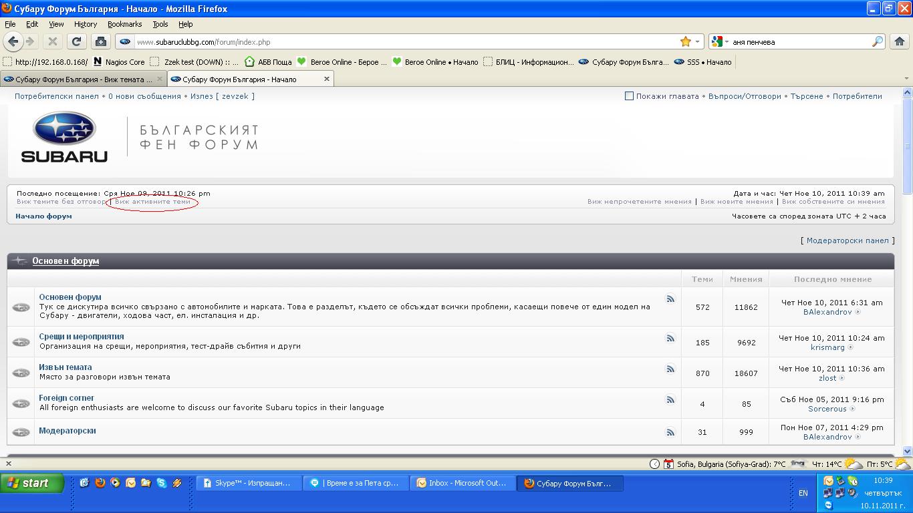This screenshot has height=513, width=913.
Task: Go back with the Firefox back arrow
Action: (x=13, y=41)
